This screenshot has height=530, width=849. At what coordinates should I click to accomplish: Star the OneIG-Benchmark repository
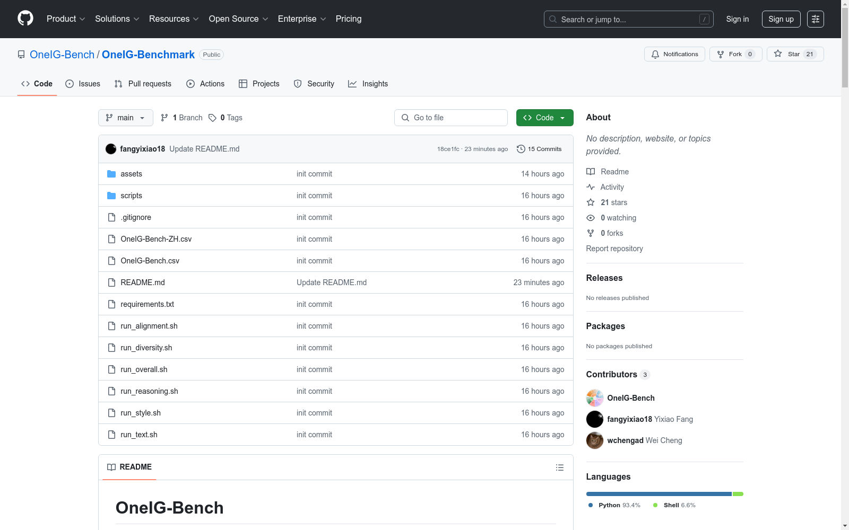(794, 54)
